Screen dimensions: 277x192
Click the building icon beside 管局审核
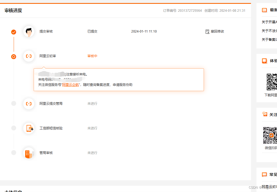coord(29,153)
